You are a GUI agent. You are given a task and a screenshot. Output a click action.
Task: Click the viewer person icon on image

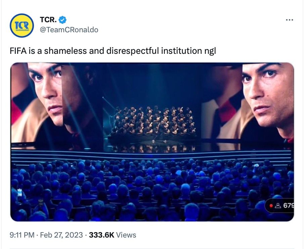(278, 205)
